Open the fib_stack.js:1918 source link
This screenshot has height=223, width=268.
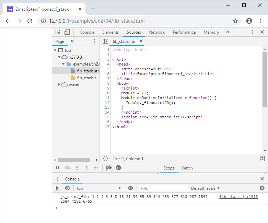coord(238,197)
